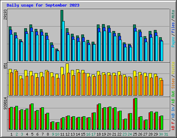177x138 pixels.
Task: Click the '939814' kB axis value
Action: [6, 103]
